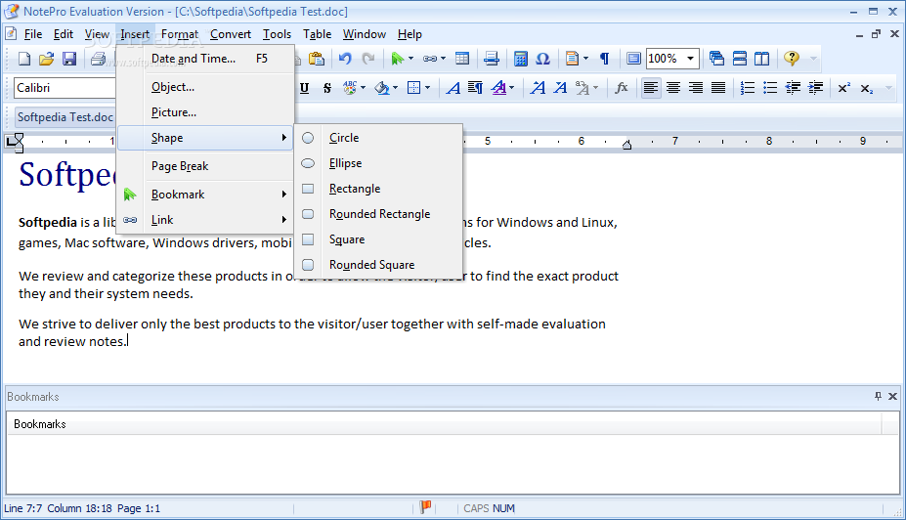Toggle paragraph marks with the pilcrow icon

click(604, 59)
